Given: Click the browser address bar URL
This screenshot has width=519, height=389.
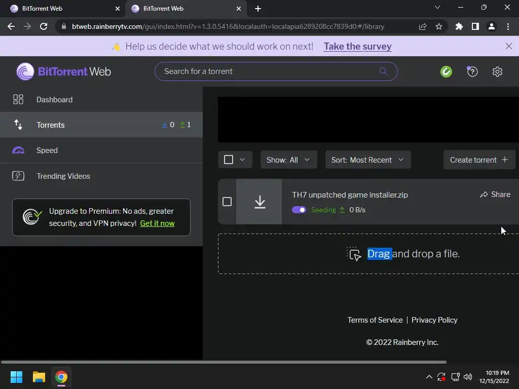Looking at the screenshot, I should pos(228,26).
